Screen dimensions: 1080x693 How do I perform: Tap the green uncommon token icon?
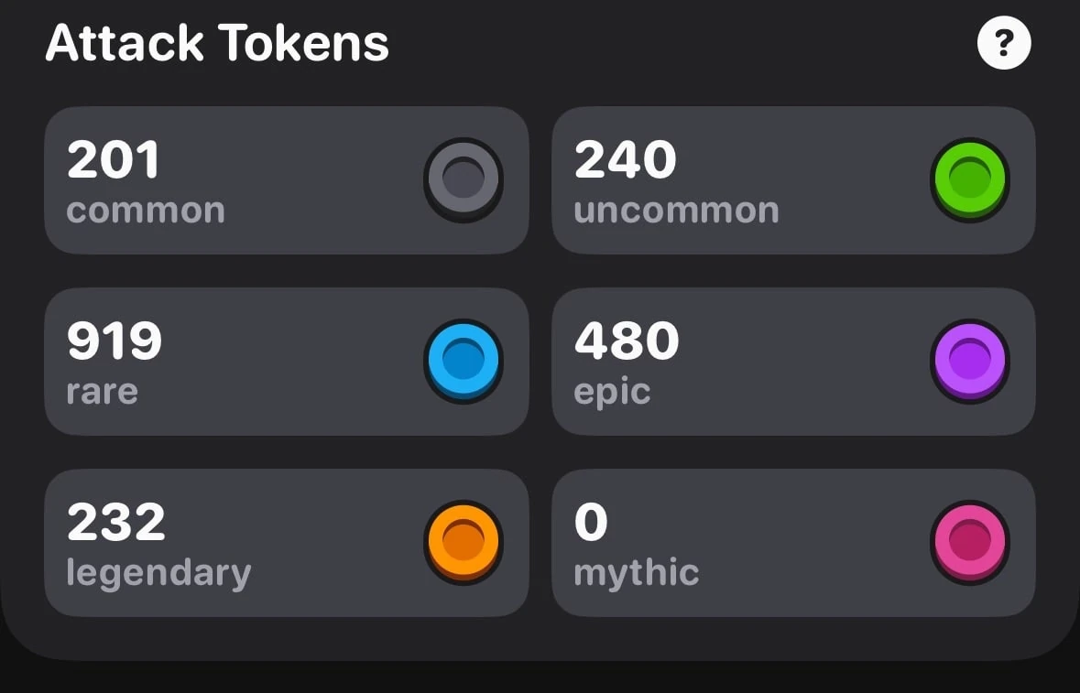coord(970,179)
